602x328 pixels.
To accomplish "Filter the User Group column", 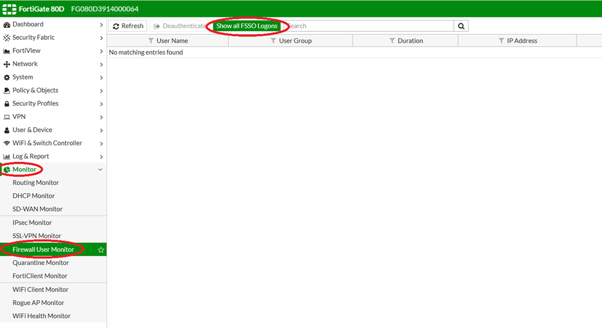I will 273,41.
